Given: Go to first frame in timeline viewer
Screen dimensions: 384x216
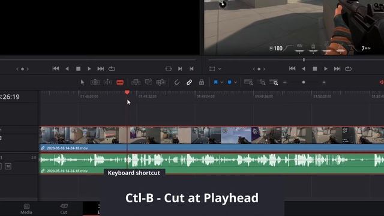Looking at the screenshot, I should (292, 69).
